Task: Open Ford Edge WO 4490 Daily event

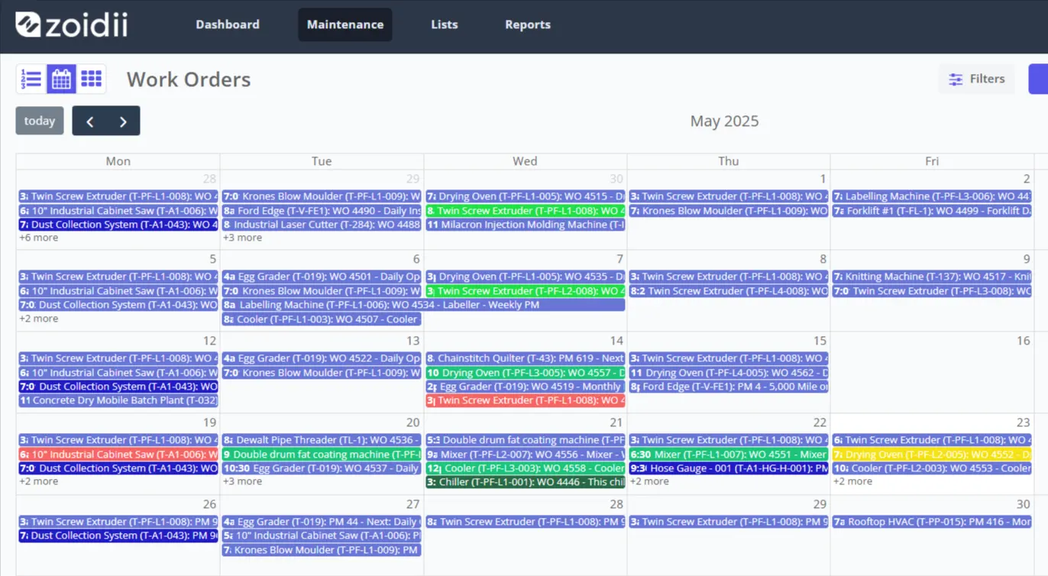Action: click(x=322, y=211)
